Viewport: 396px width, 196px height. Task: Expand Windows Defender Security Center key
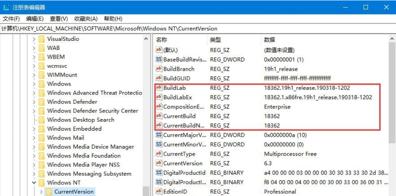tap(34, 111)
